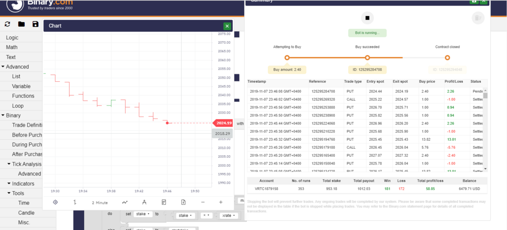Click reference 125295224068 in the table
The width and height of the screenshot is (507, 230).
coord(323,124)
